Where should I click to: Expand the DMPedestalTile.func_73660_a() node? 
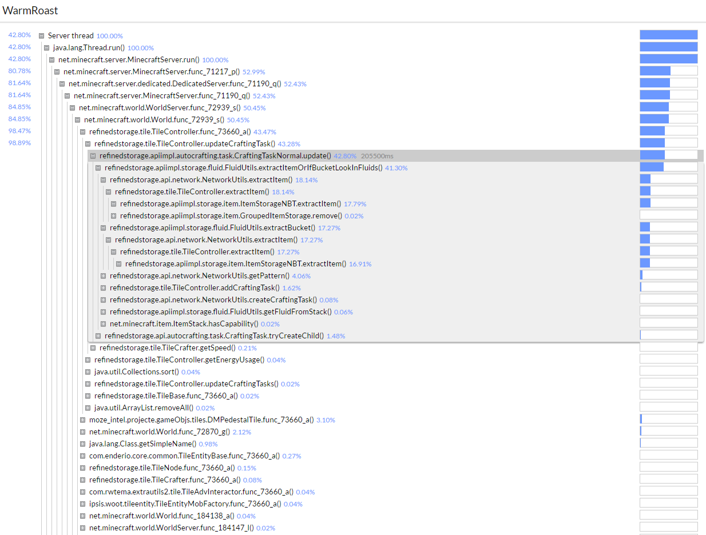pyautogui.click(x=82, y=420)
